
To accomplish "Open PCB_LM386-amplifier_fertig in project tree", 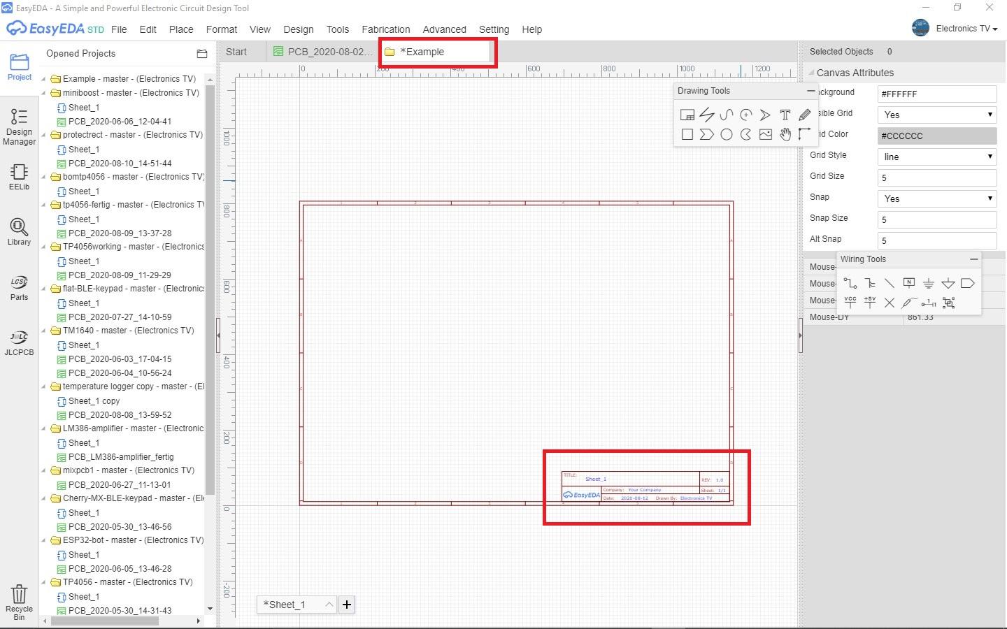I will click(121, 457).
